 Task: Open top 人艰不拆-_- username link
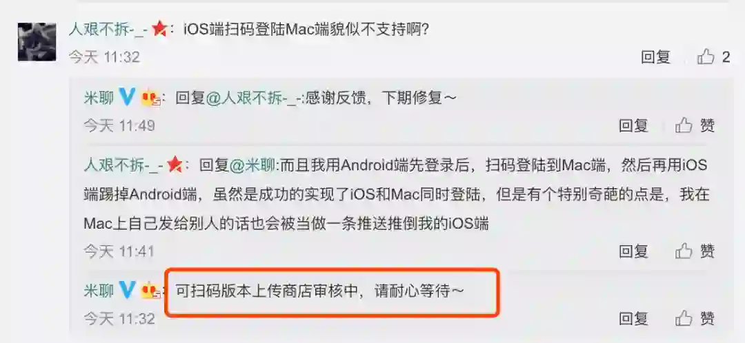coord(108,30)
